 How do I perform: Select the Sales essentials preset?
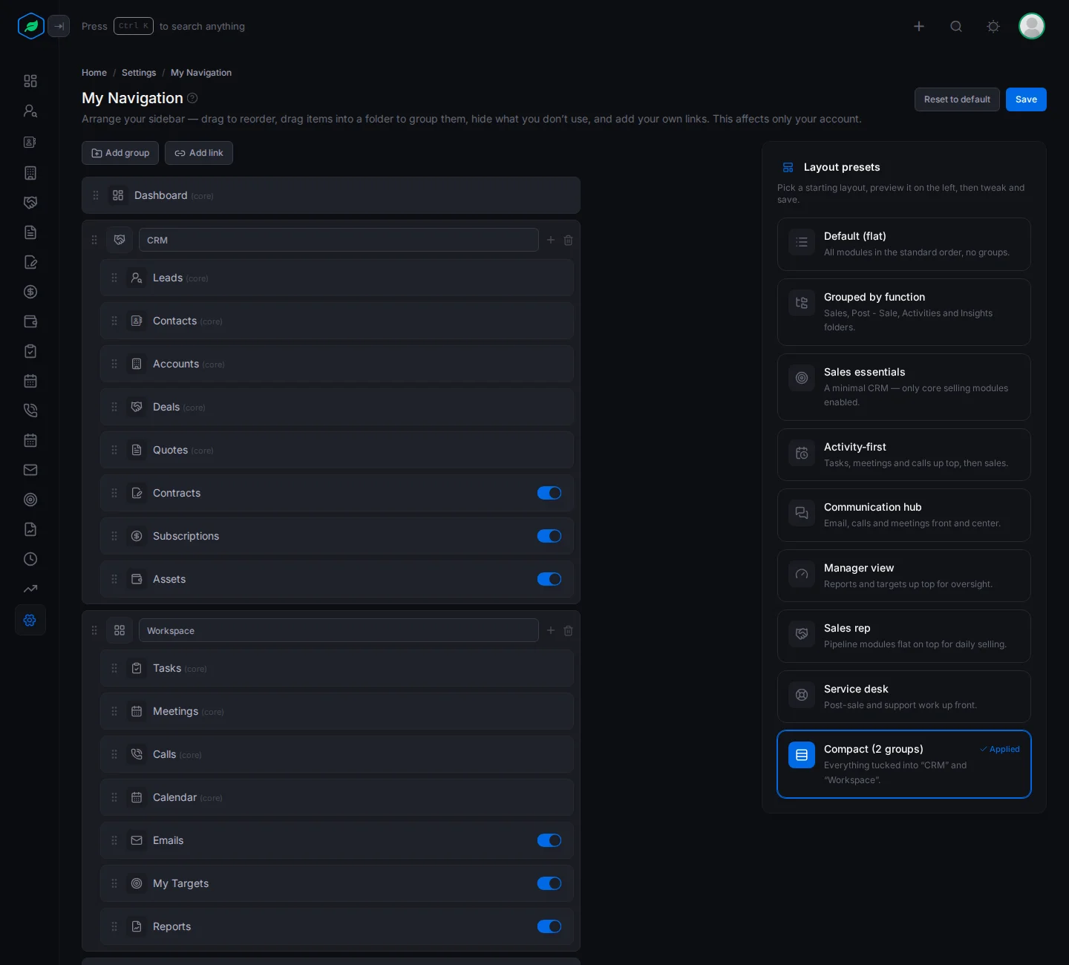coord(904,387)
